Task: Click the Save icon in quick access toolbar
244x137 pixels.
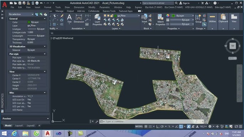Action: click(20, 3)
